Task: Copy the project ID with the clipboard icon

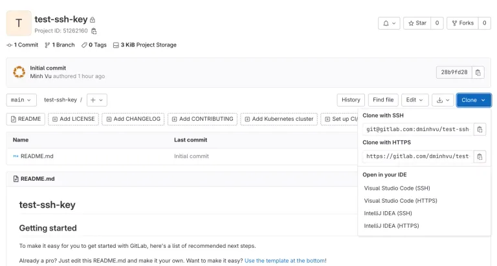Action: [x=94, y=31]
